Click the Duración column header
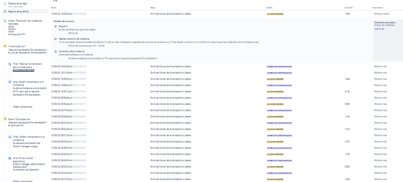403x182 pixels. point(348,8)
